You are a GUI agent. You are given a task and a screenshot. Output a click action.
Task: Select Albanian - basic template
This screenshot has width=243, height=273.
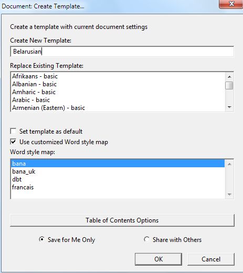tap(118, 84)
